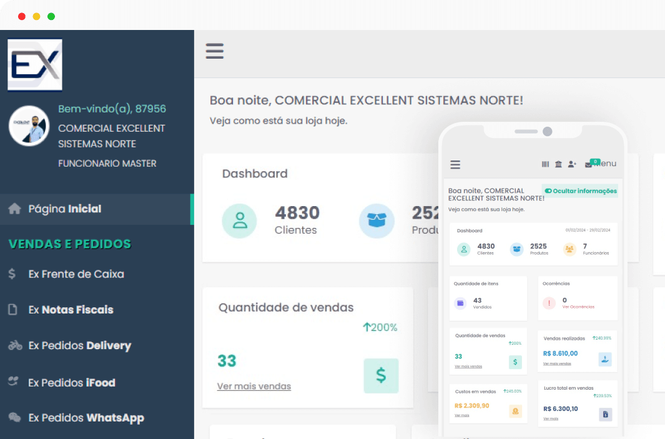Open the Ver mais vendas link
Image resolution: width=665 pixels, height=439 pixels.
click(x=254, y=387)
